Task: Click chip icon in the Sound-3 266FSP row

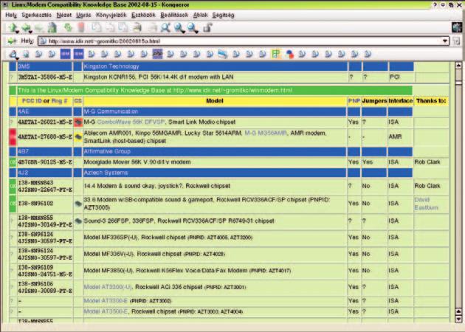Action: coord(78,221)
